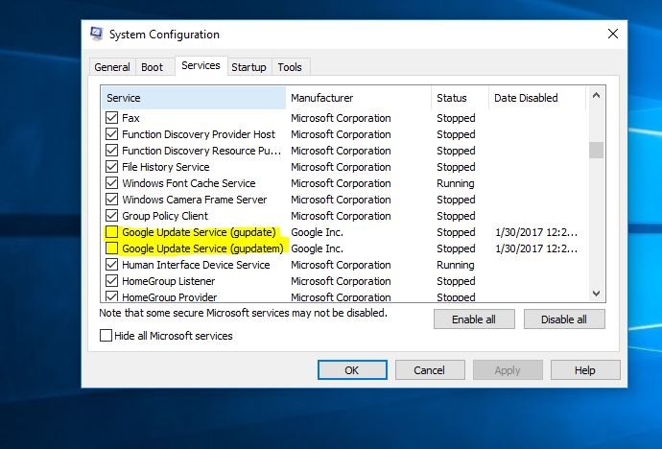Image resolution: width=662 pixels, height=449 pixels.
Task: Select Windows Camera Frame Server row text
Action: coord(194,200)
